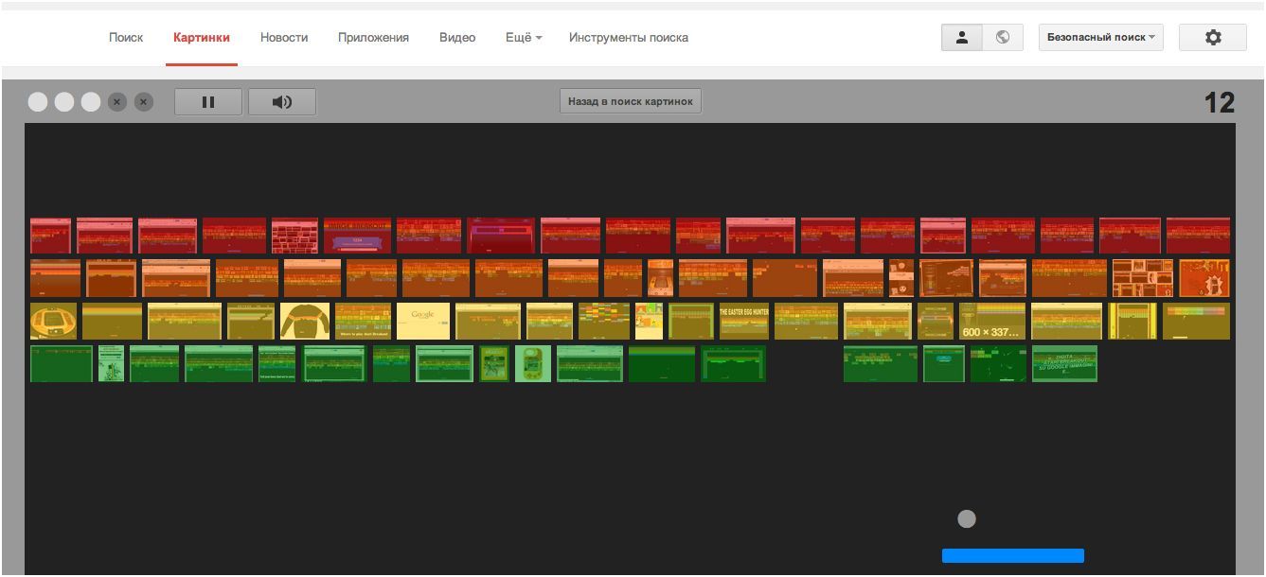Pause the Breakout game
Viewport: 1266px width, 577px height.
click(208, 101)
